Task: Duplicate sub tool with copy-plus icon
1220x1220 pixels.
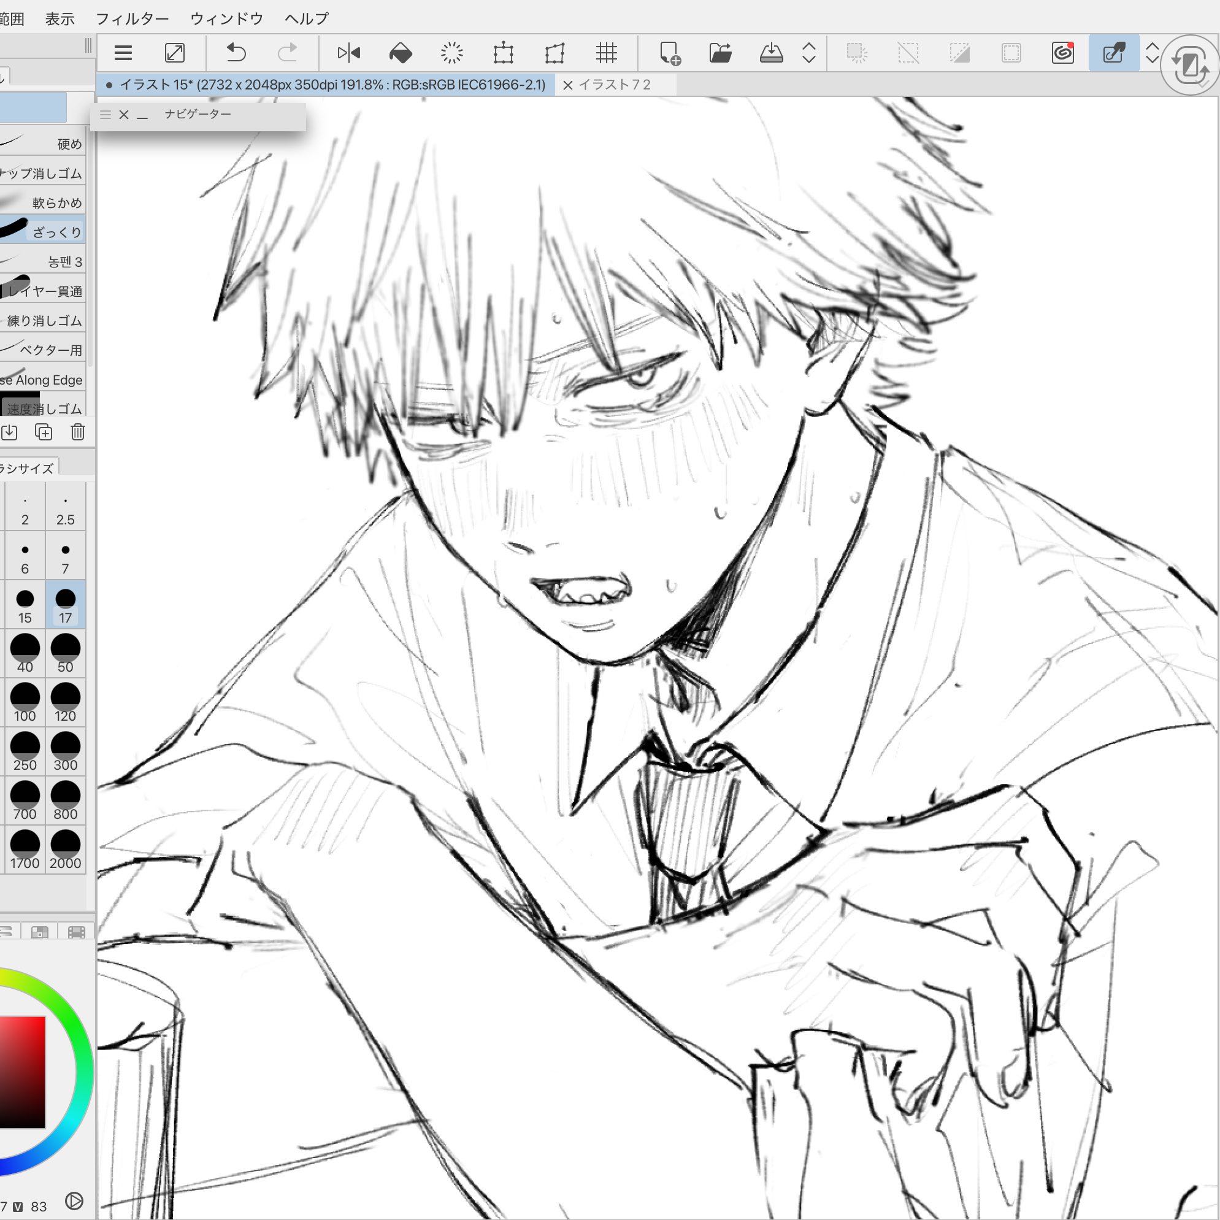Action: (x=44, y=432)
